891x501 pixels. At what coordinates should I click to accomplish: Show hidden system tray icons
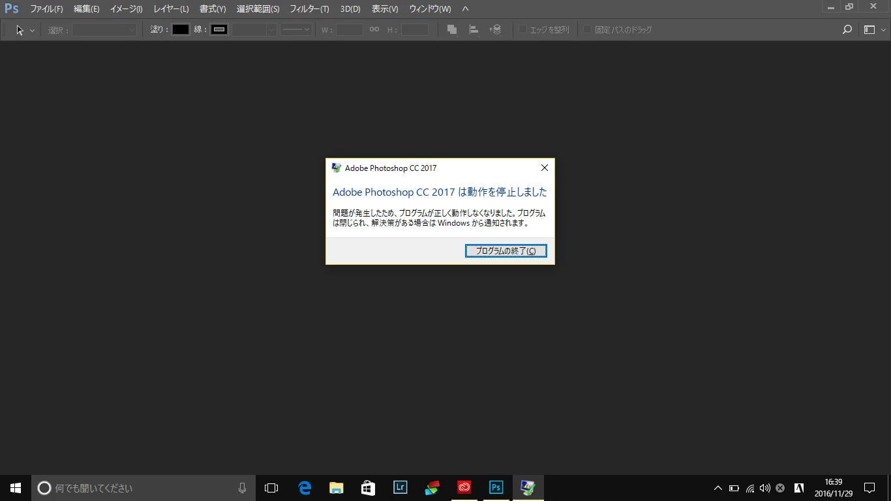click(718, 488)
